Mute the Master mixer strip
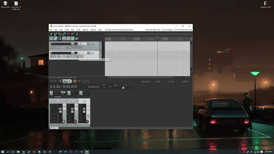The height and width of the screenshot is (154, 274). [x=64, y=105]
